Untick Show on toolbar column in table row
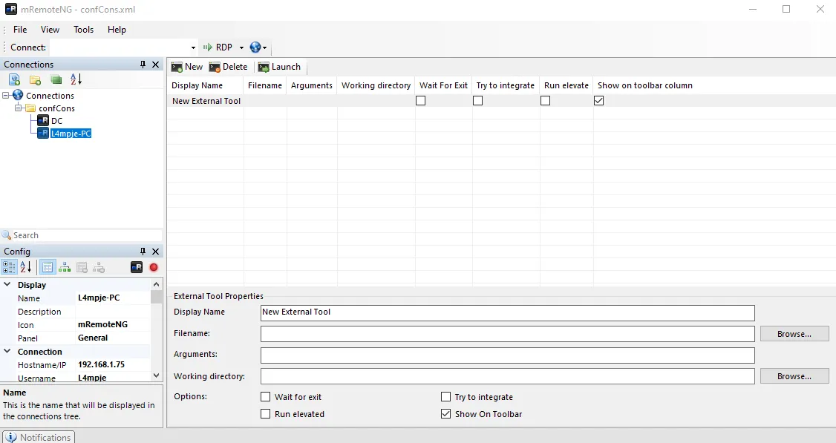This screenshot has height=443, width=836. [598, 100]
